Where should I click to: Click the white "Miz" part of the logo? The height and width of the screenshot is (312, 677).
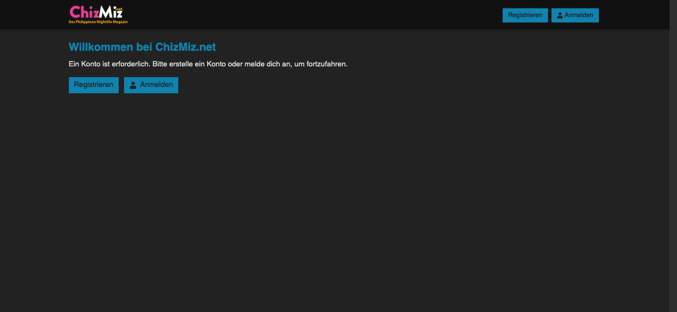click(109, 12)
